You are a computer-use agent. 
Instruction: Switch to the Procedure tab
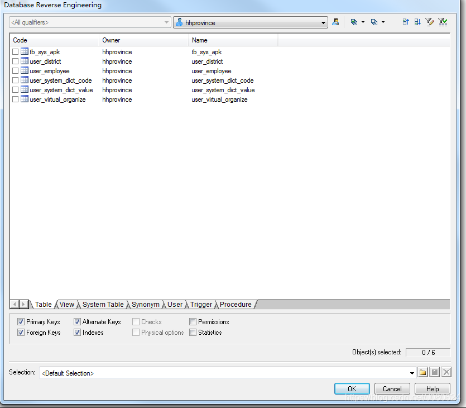[236, 305]
